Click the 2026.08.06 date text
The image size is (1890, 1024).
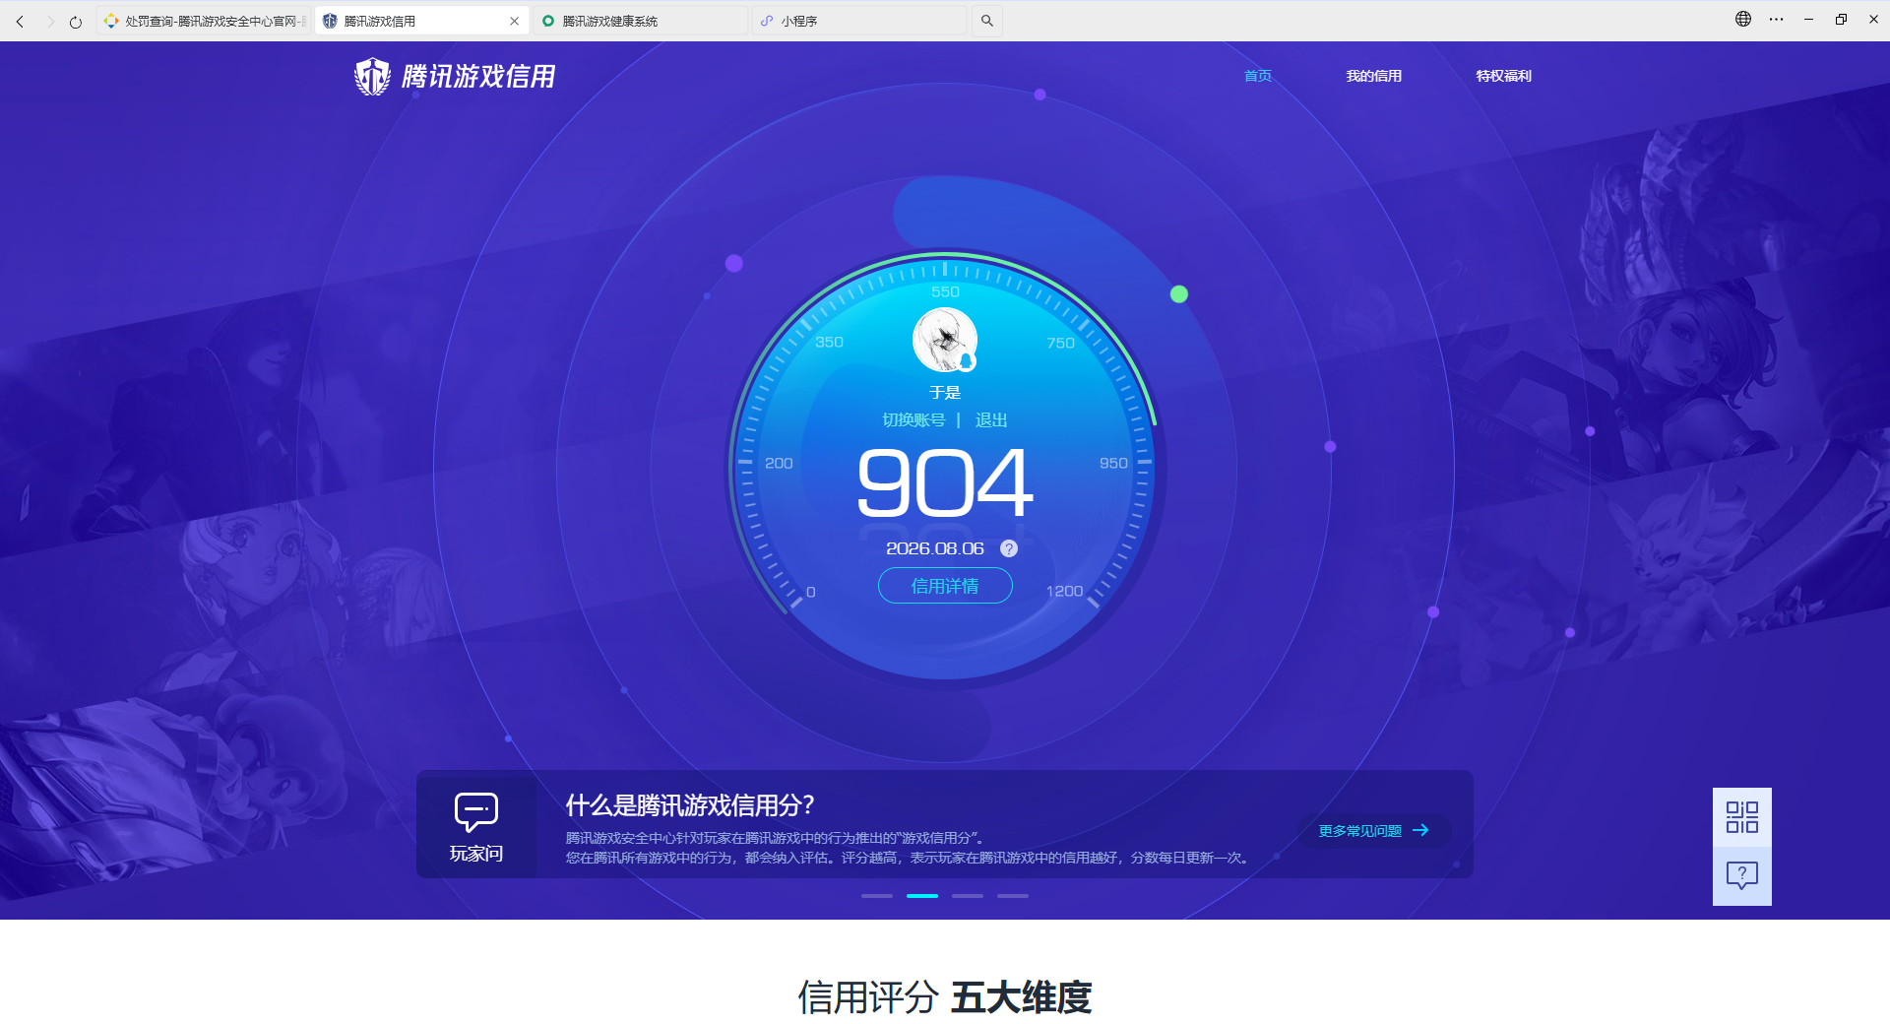pos(935,548)
